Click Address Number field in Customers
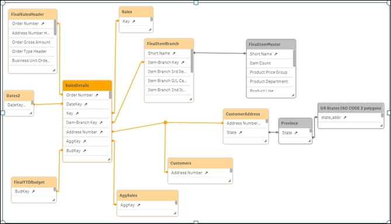 tap(199, 173)
